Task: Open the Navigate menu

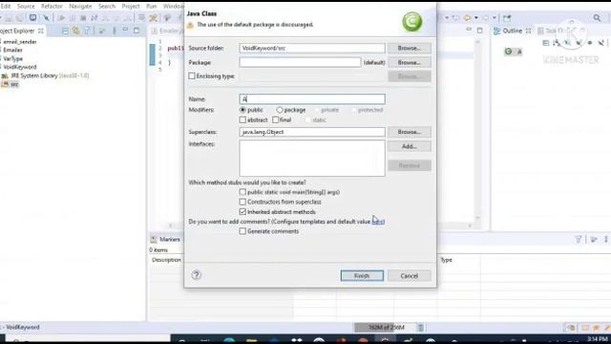Action: pos(80,7)
